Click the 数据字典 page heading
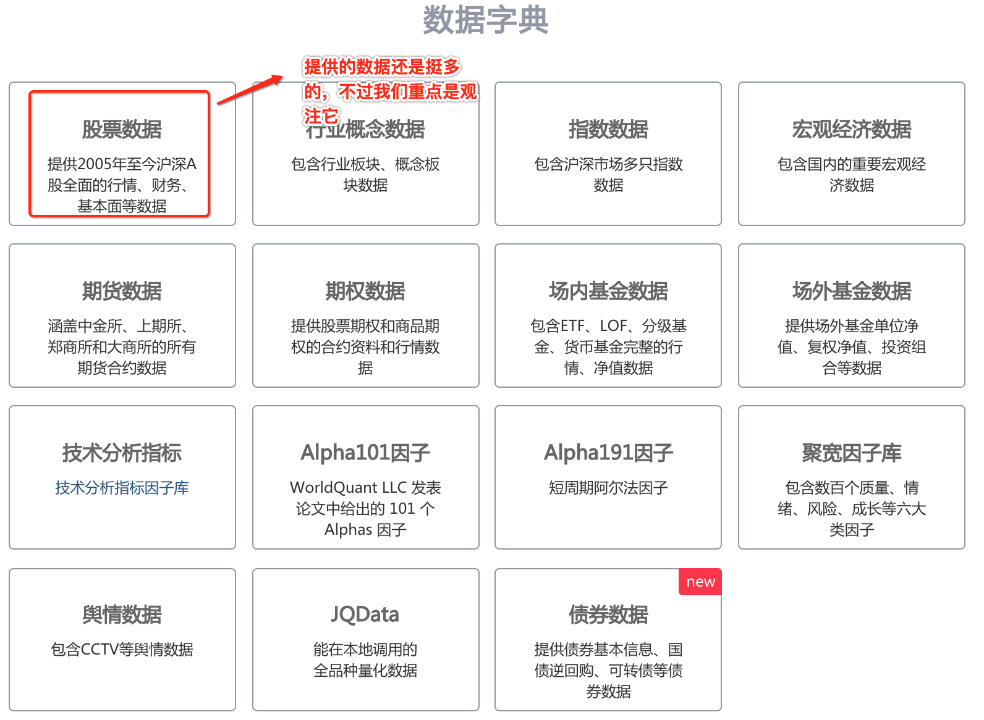Viewport: 984px width, 720px height. click(486, 20)
